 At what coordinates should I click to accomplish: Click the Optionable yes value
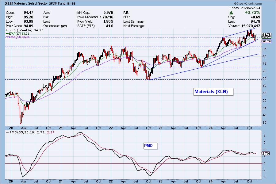(64, 26)
